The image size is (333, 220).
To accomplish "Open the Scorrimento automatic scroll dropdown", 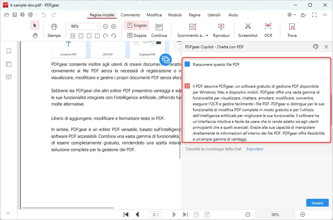I will pyautogui.click(x=193, y=35).
